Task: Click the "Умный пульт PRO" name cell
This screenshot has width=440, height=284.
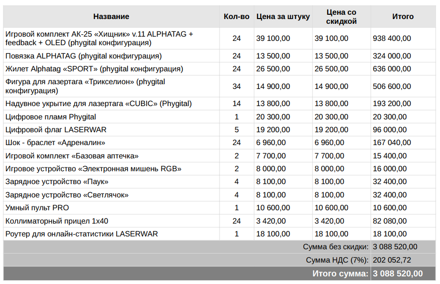Action: point(37,208)
